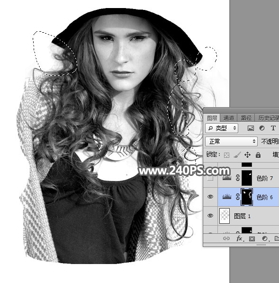
Task: Filter layers by type (T) icon
Action: click(273, 128)
